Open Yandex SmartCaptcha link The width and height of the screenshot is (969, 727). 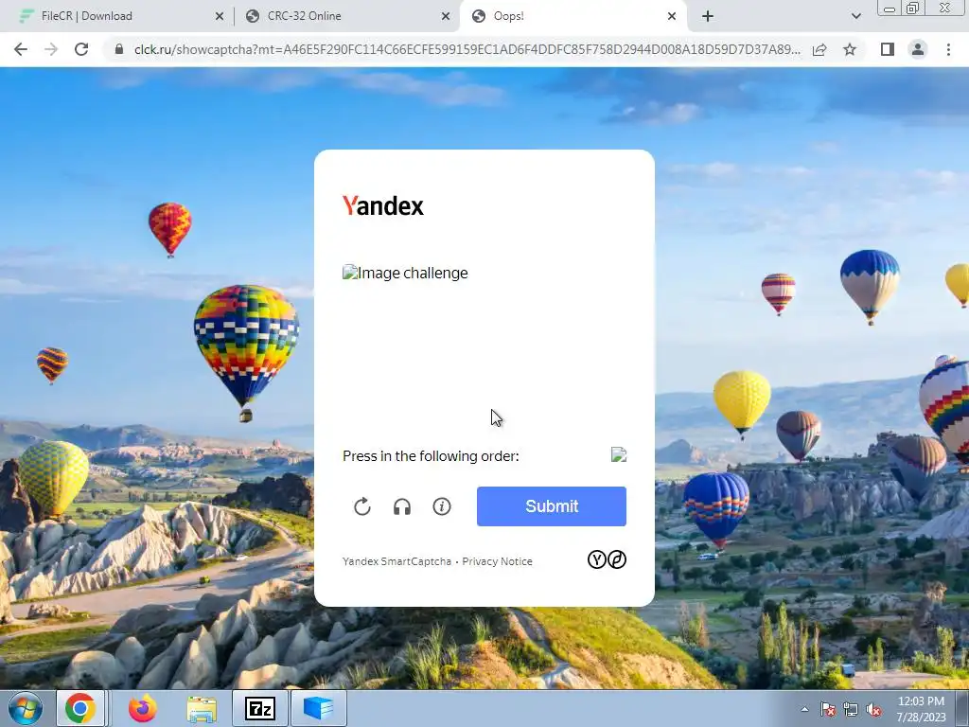(x=396, y=561)
